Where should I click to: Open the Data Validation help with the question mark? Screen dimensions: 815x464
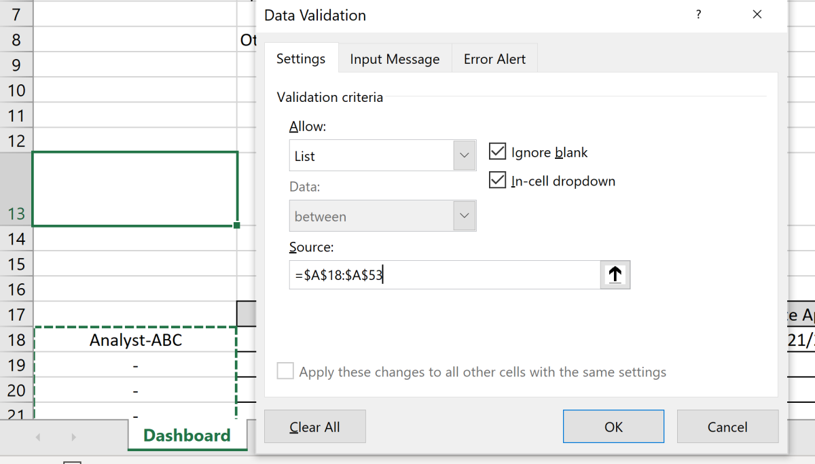tap(698, 14)
